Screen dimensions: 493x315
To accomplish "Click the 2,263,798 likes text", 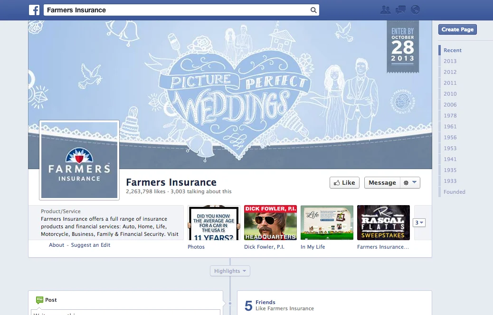I will click(146, 191).
